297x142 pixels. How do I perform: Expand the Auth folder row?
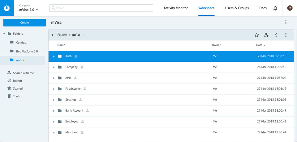pyautogui.click(x=54, y=56)
